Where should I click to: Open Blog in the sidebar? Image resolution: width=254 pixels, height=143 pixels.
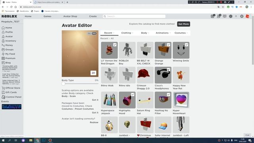[6, 63]
